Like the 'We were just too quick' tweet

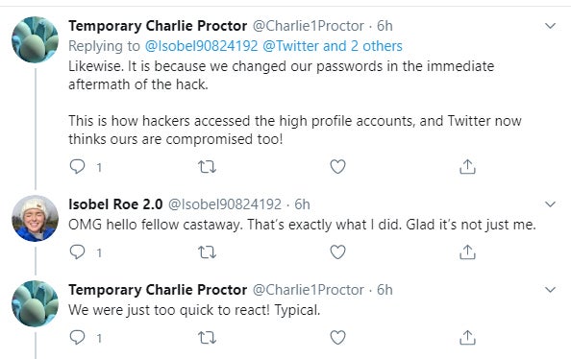tap(337, 338)
